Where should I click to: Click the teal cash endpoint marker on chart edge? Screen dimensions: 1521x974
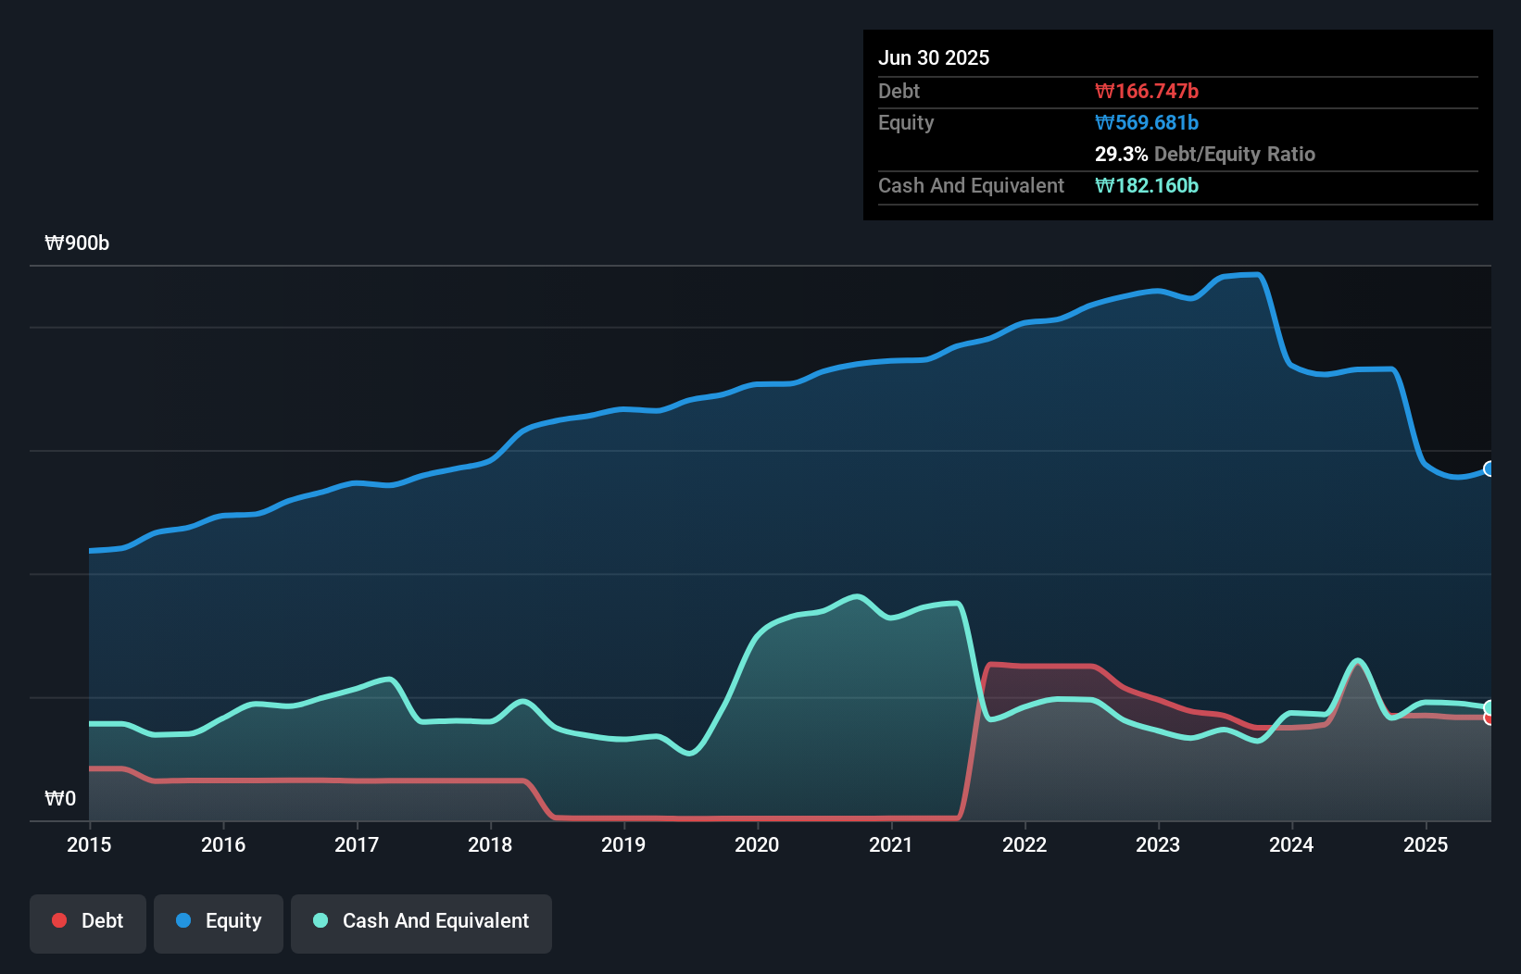point(1490,707)
